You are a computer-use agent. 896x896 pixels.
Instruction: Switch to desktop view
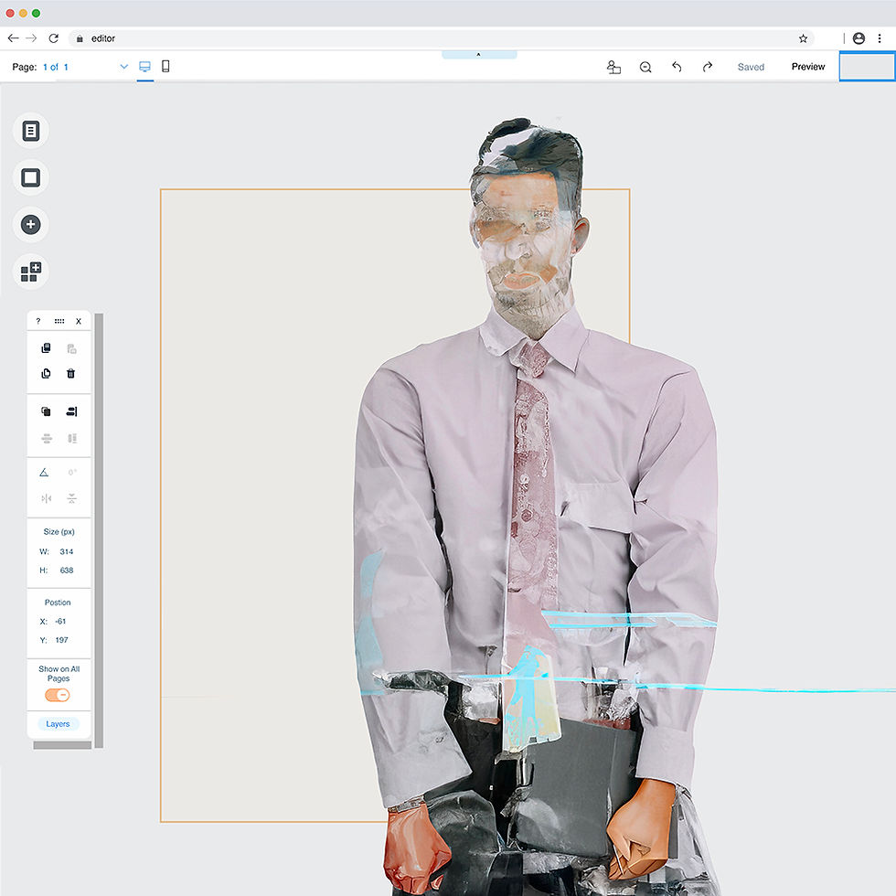click(x=145, y=67)
